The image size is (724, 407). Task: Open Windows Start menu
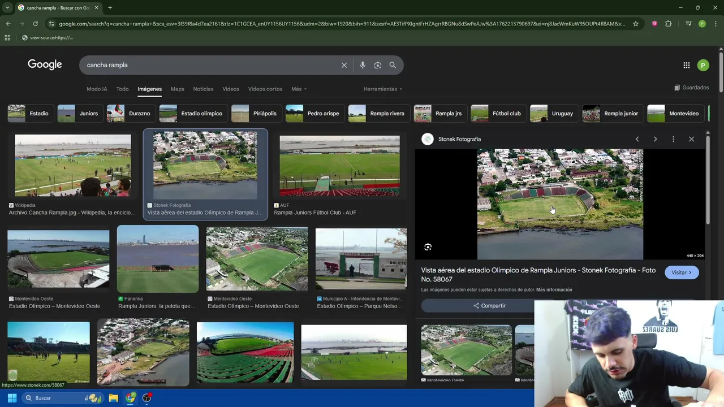pyautogui.click(x=12, y=398)
